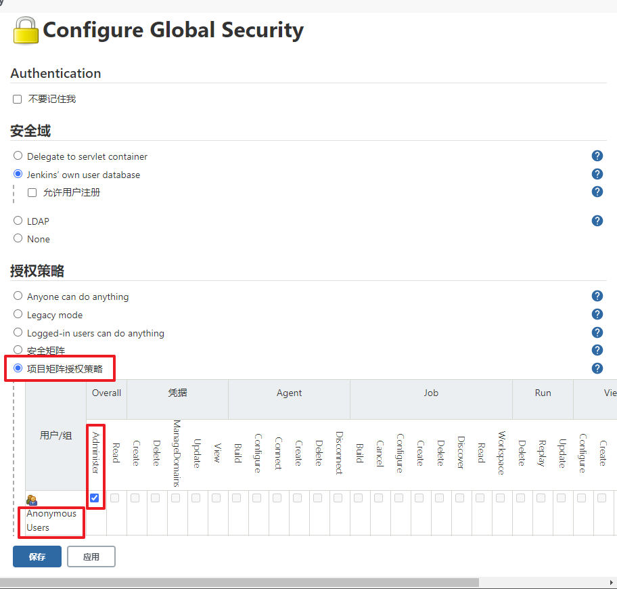The image size is (617, 589).
Task: Click the 应用 apply button
Action: (x=91, y=557)
